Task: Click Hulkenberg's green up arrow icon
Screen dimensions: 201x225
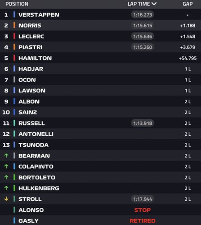Action: 6,188
